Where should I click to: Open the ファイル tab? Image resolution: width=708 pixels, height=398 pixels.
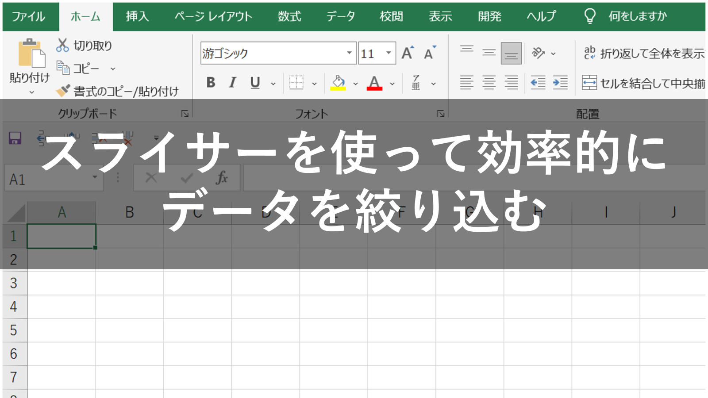(x=28, y=16)
